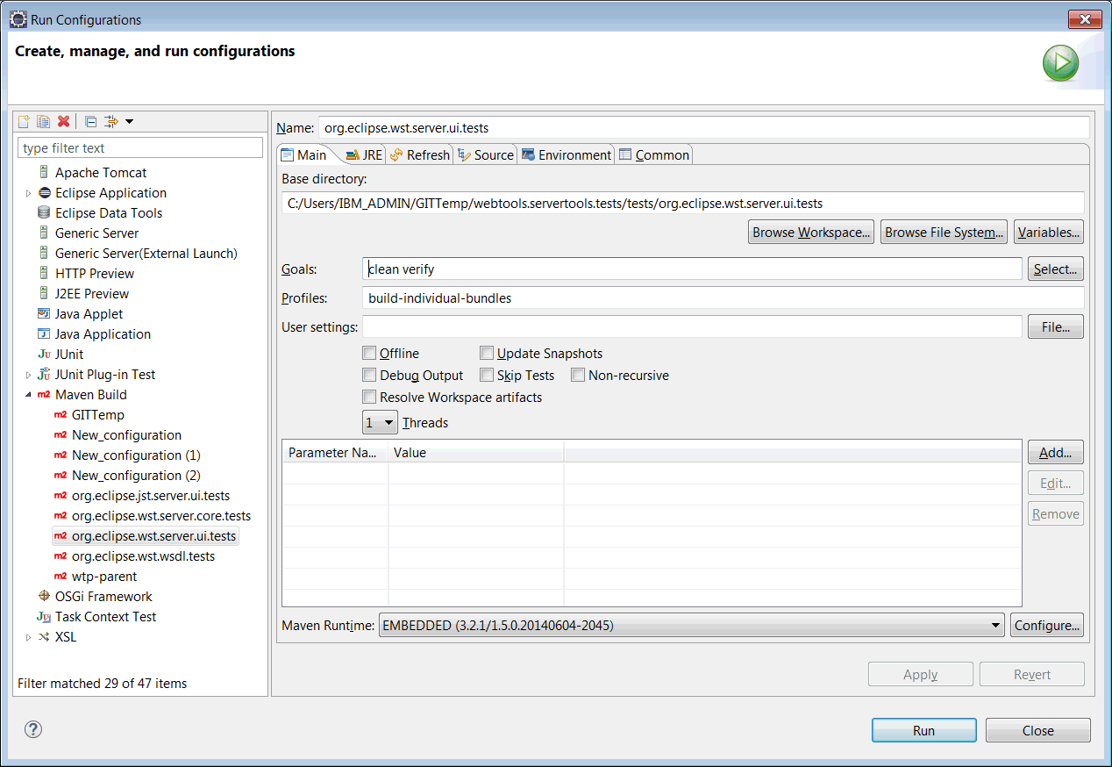Viewport: 1112px width, 767px height.
Task: Open the Maven Runtime dropdown
Action: [691, 626]
